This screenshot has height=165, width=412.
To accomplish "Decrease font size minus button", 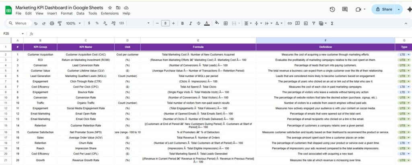I will pos(157,23).
